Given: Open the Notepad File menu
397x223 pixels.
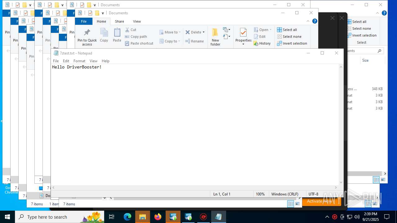Looking at the screenshot, I should 56,61.
